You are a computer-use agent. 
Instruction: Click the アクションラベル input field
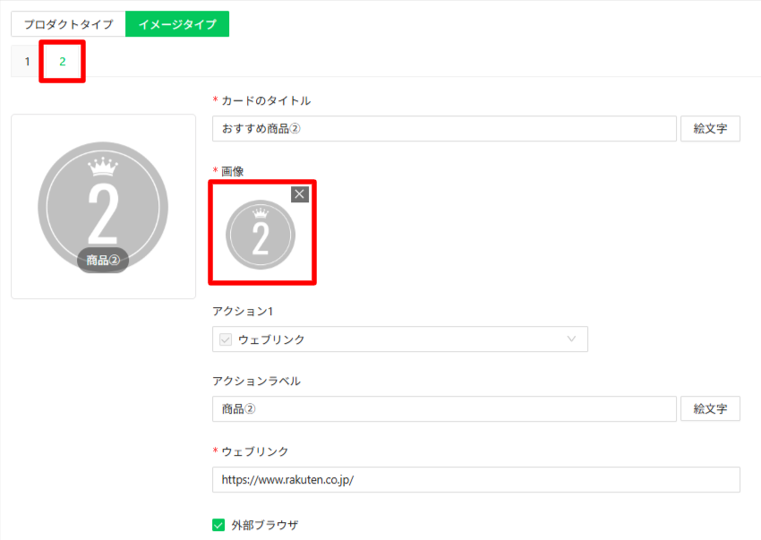pyautogui.click(x=444, y=409)
